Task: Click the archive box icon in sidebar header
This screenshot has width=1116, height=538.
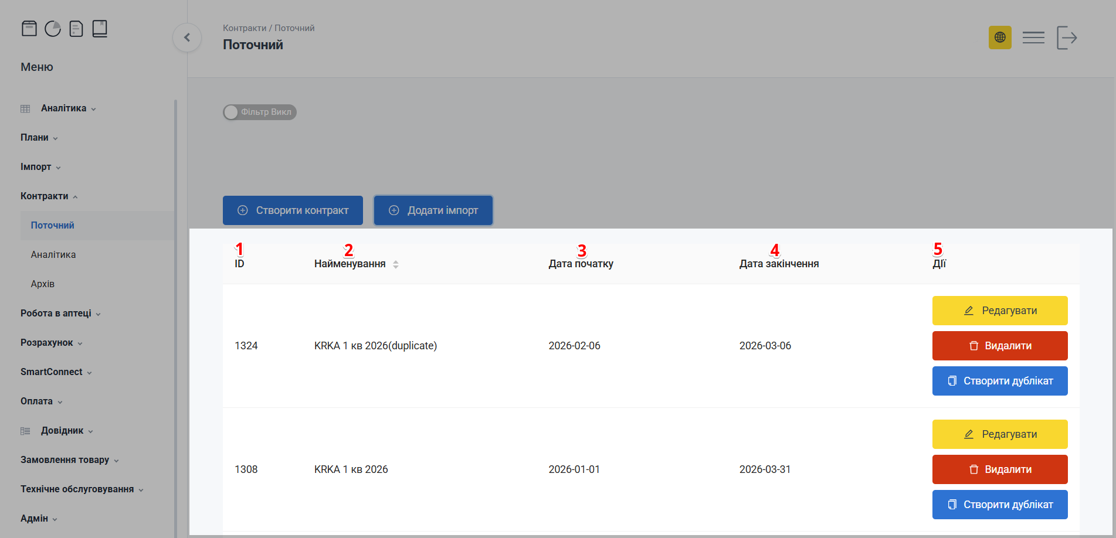Action: point(29,29)
